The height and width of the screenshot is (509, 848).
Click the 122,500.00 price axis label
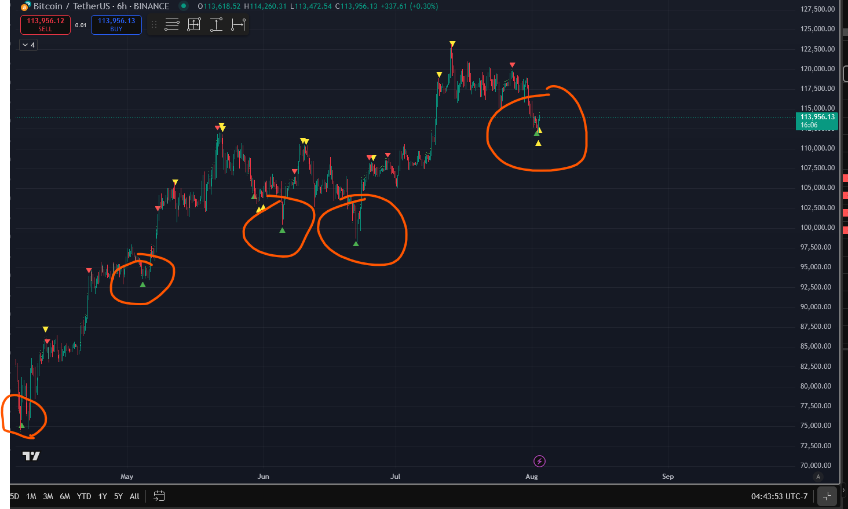(817, 49)
